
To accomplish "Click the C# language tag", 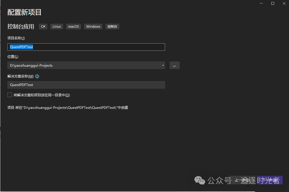I will click(x=43, y=26).
